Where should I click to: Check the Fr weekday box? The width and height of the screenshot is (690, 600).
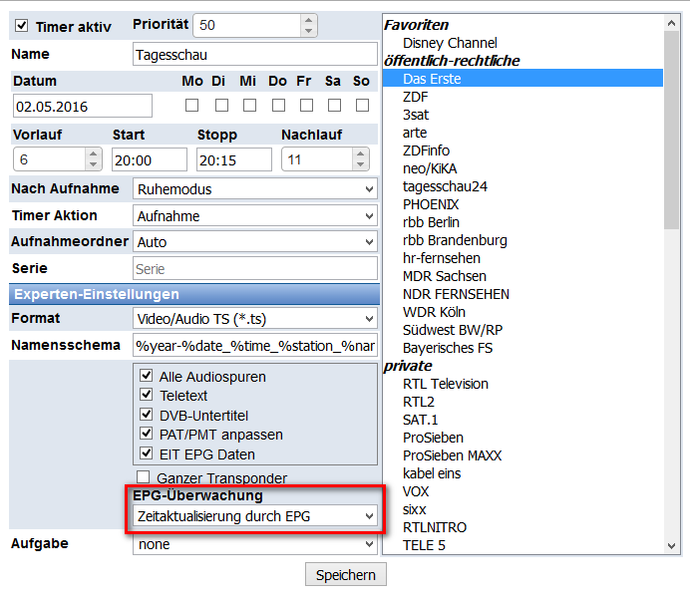click(x=306, y=105)
